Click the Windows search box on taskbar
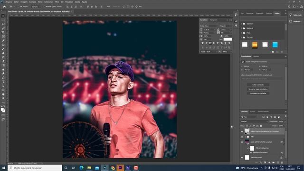 [35, 168]
